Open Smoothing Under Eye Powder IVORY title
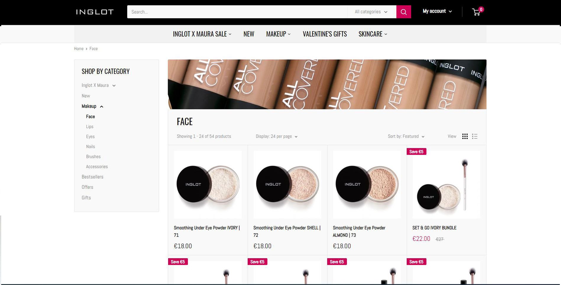Viewport: 561px width, 285px height. coord(207,231)
